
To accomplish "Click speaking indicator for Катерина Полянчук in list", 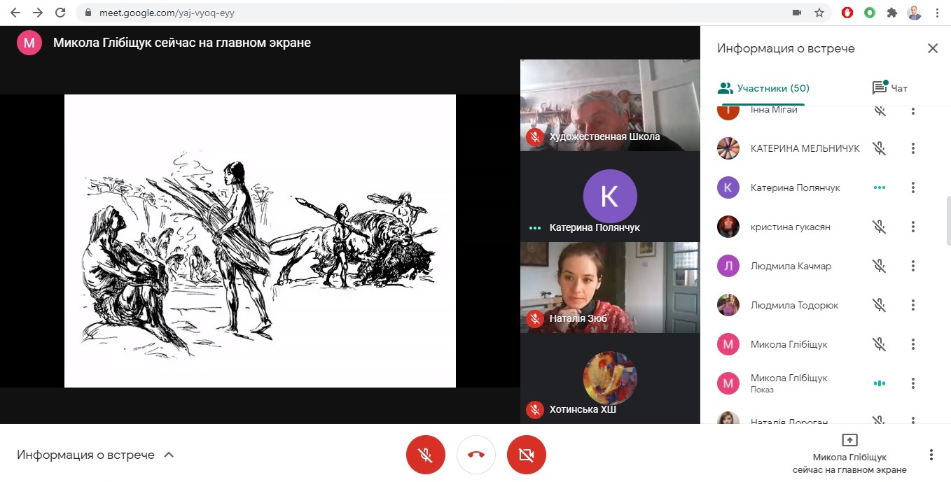I will tap(880, 187).
